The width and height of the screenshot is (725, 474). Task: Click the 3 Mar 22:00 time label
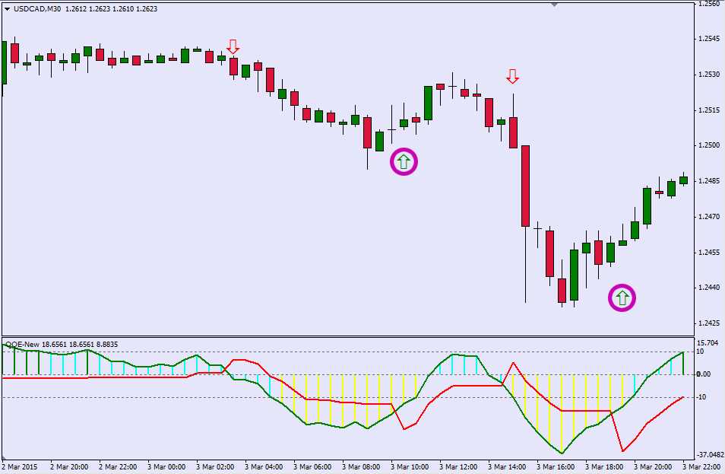tap(701, 466)
